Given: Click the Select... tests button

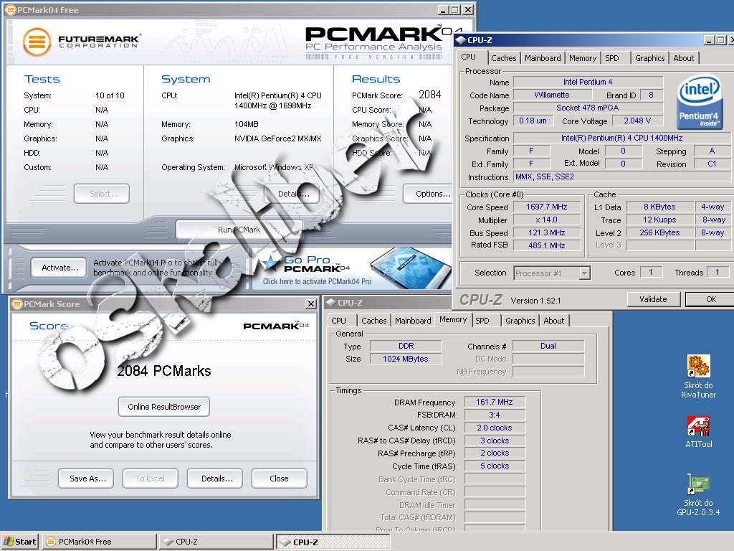Looking at the screenshot, I should [102, 194].
